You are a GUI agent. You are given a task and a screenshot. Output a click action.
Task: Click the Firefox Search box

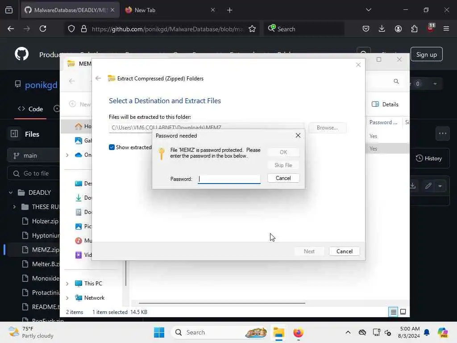click(x=304, y=29)
